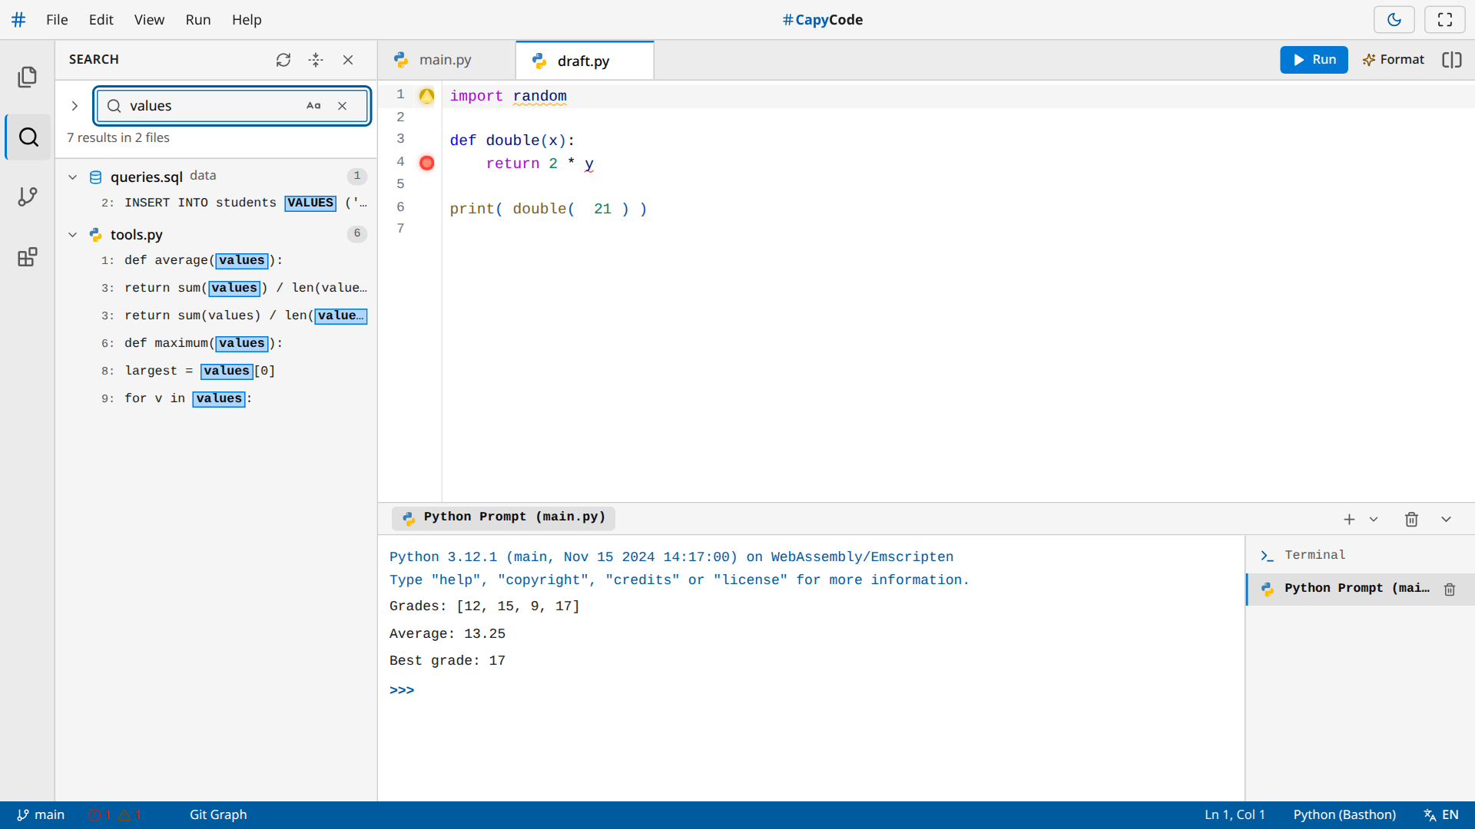The height and width of the screenshot is (829, 1475).
Task: Open the Edit menu
Action: (x=101, y=20)
